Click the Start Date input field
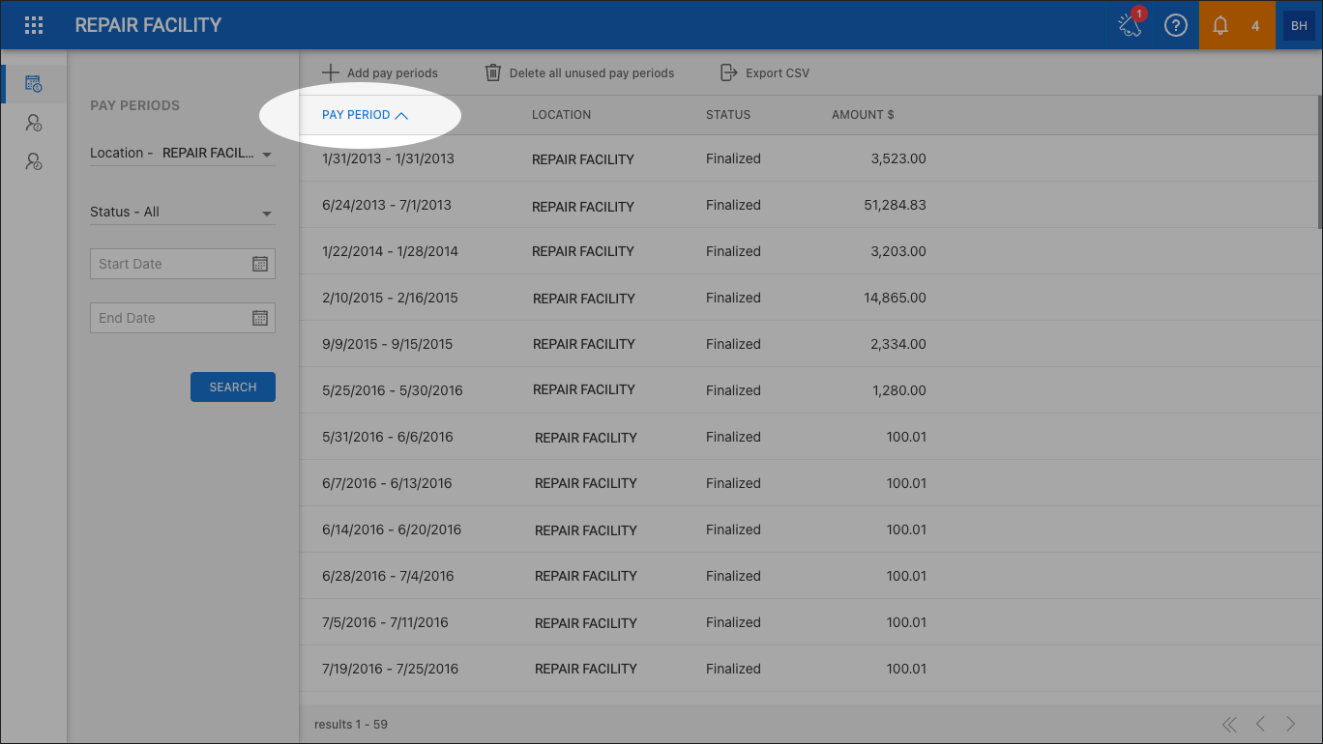 coord(183,264)
